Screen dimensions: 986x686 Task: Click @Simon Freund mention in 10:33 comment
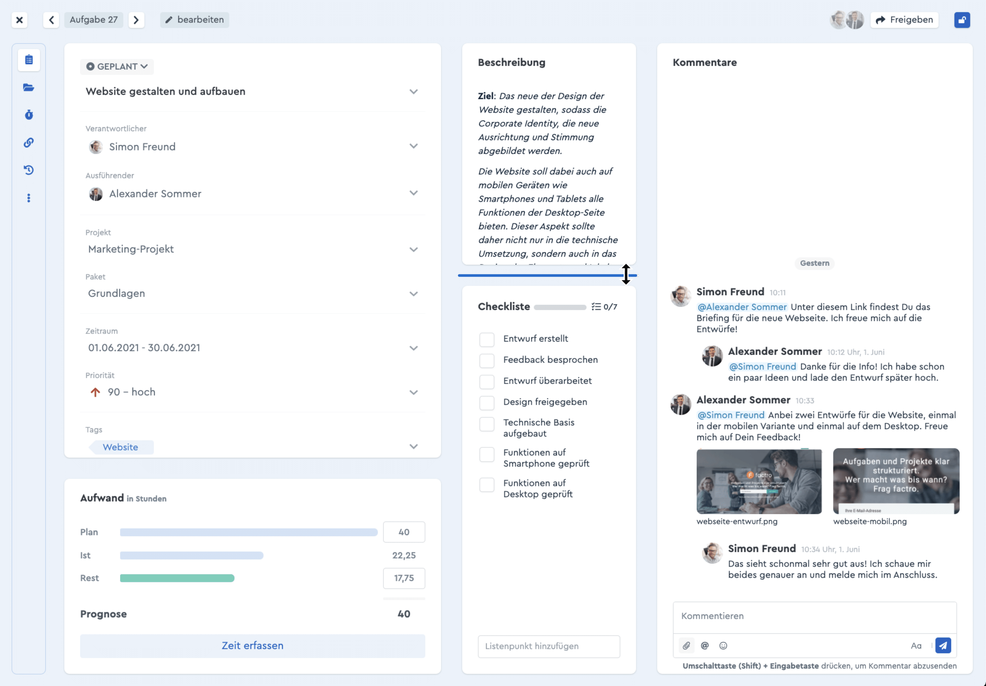point(731,415)
